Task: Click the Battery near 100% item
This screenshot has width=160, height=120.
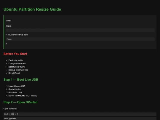Action: pos(17,67)
